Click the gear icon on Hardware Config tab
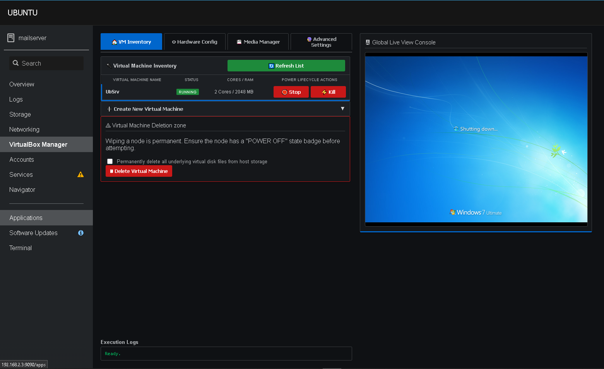The height and width of the screenshot is (369, 604). pos(174,42)
